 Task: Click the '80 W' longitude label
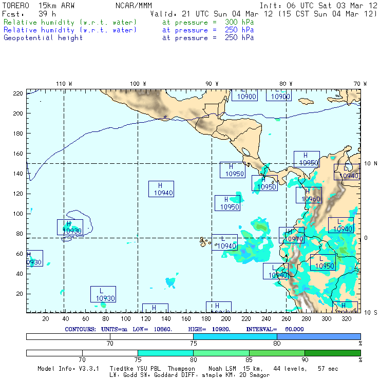[286, 84]
